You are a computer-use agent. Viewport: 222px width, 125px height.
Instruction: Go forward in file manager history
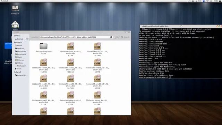pyautogui.click(x=119, y=37)
